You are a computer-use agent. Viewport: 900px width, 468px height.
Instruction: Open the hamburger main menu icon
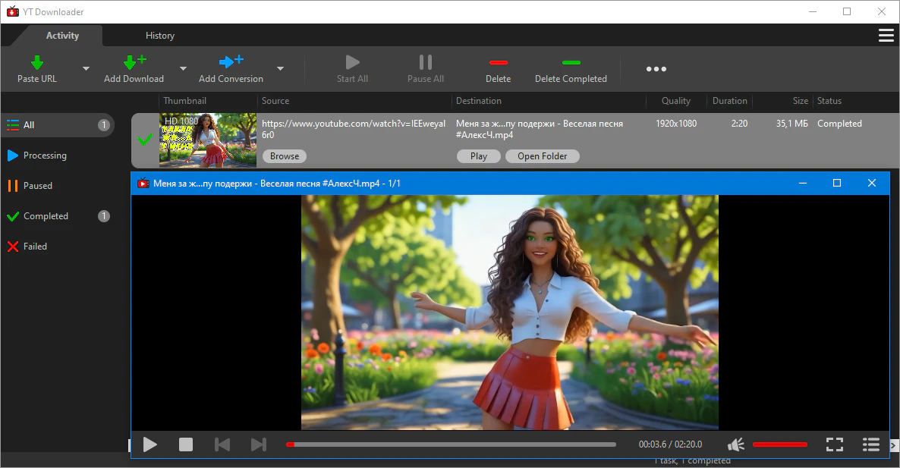click(x=886, y=36)
